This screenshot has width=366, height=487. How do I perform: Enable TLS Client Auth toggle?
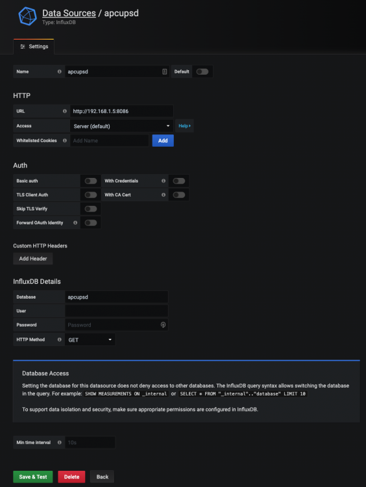coord(91,195)
